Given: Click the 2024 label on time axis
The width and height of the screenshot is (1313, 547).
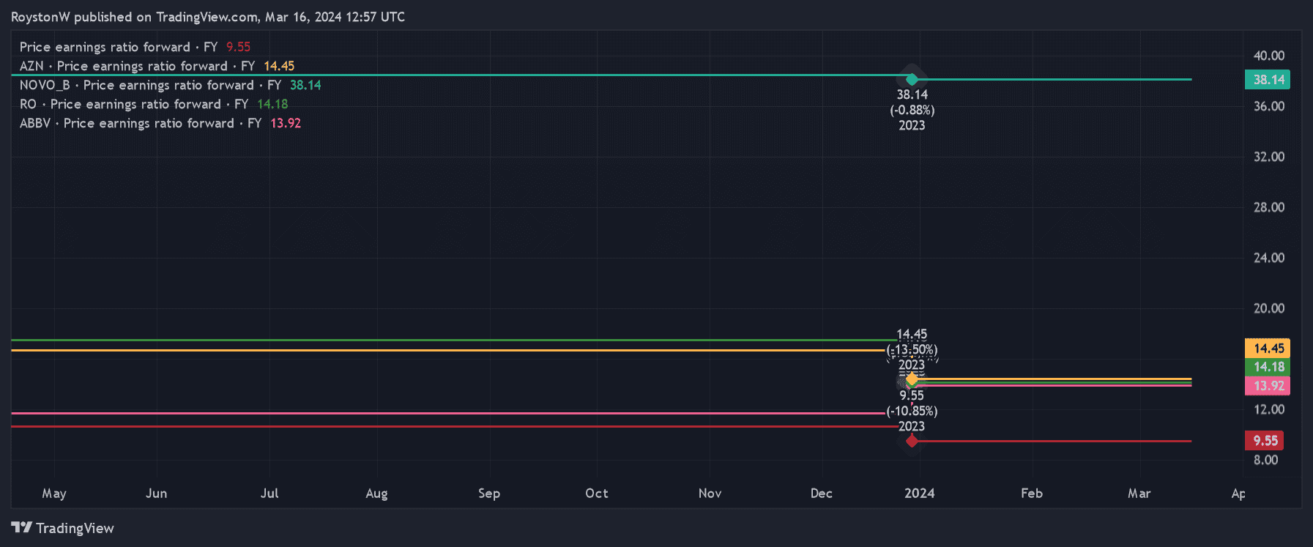Looking at the screenshot, I should [919, 494].
